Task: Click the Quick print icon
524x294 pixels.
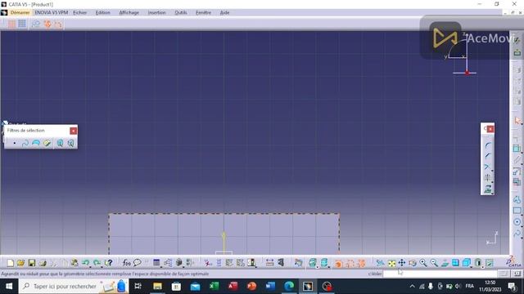Action: click(43, 263)
